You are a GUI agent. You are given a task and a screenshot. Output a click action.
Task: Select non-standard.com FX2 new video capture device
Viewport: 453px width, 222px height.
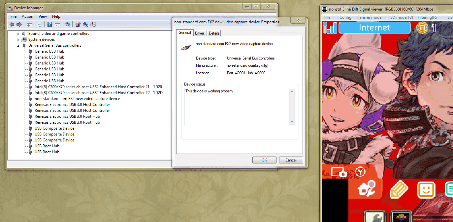coord(77,99)
